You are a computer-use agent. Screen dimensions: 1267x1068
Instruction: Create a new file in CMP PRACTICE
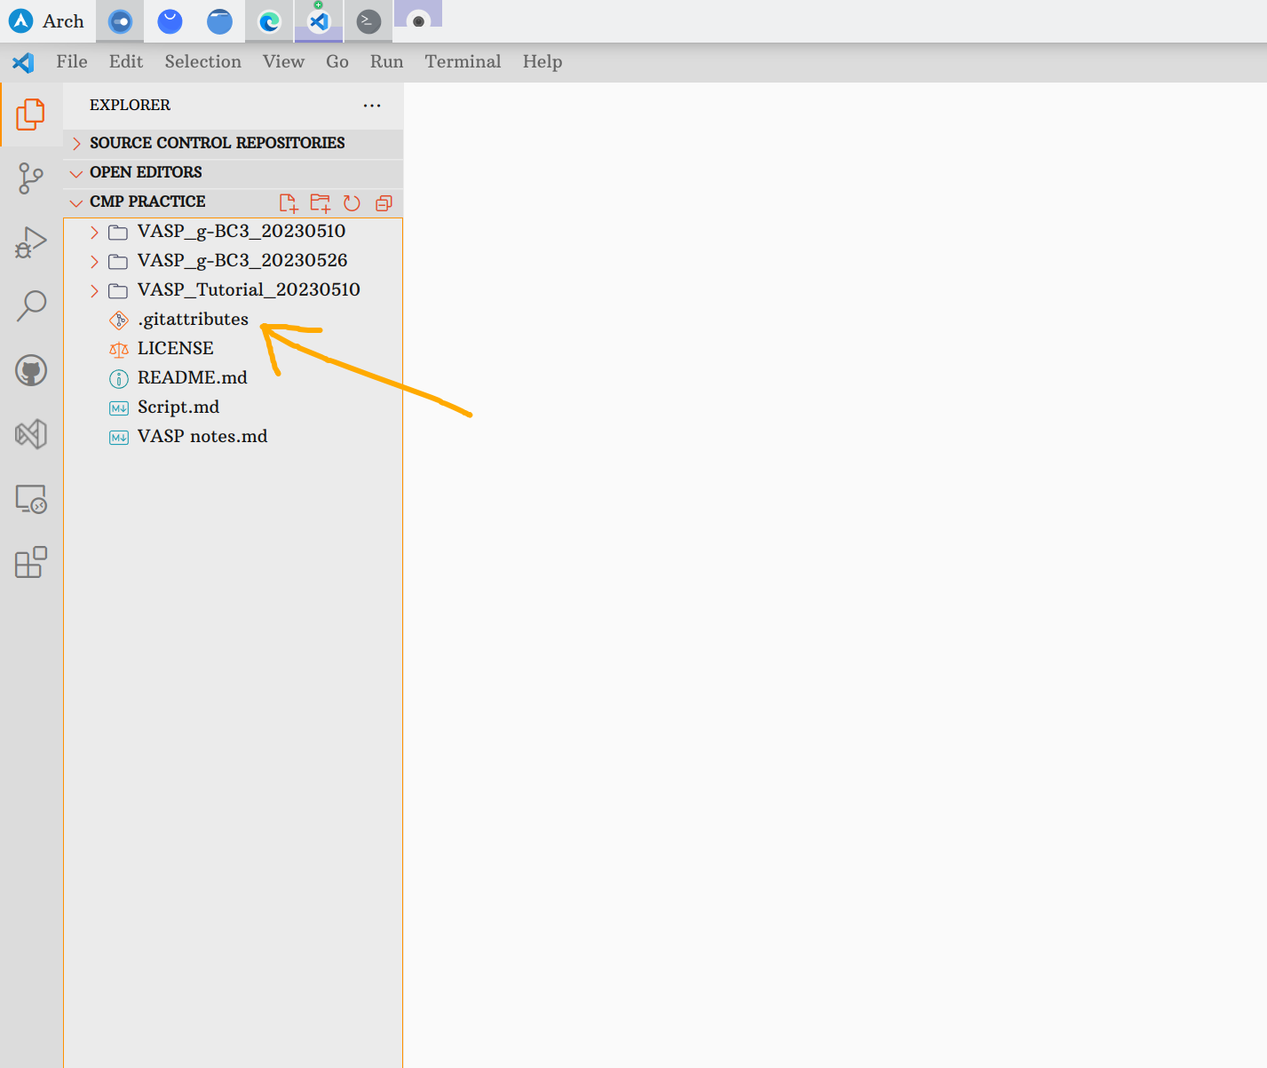click(x=288, y=202)
